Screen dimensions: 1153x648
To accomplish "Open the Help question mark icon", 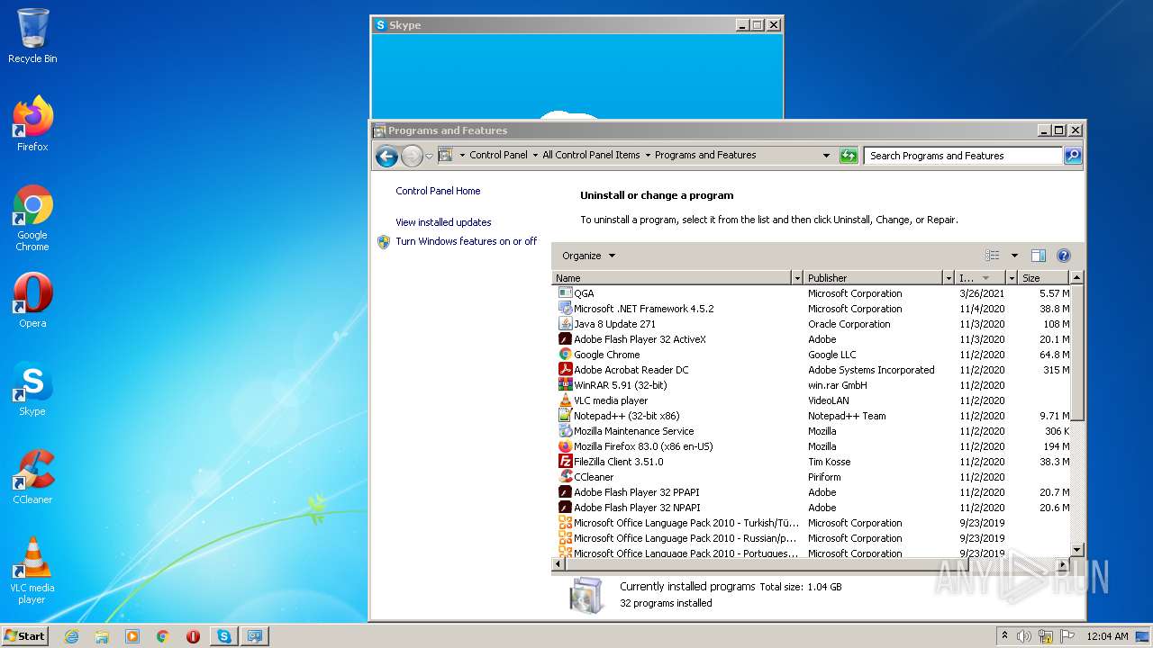I will coord(1063,256).
